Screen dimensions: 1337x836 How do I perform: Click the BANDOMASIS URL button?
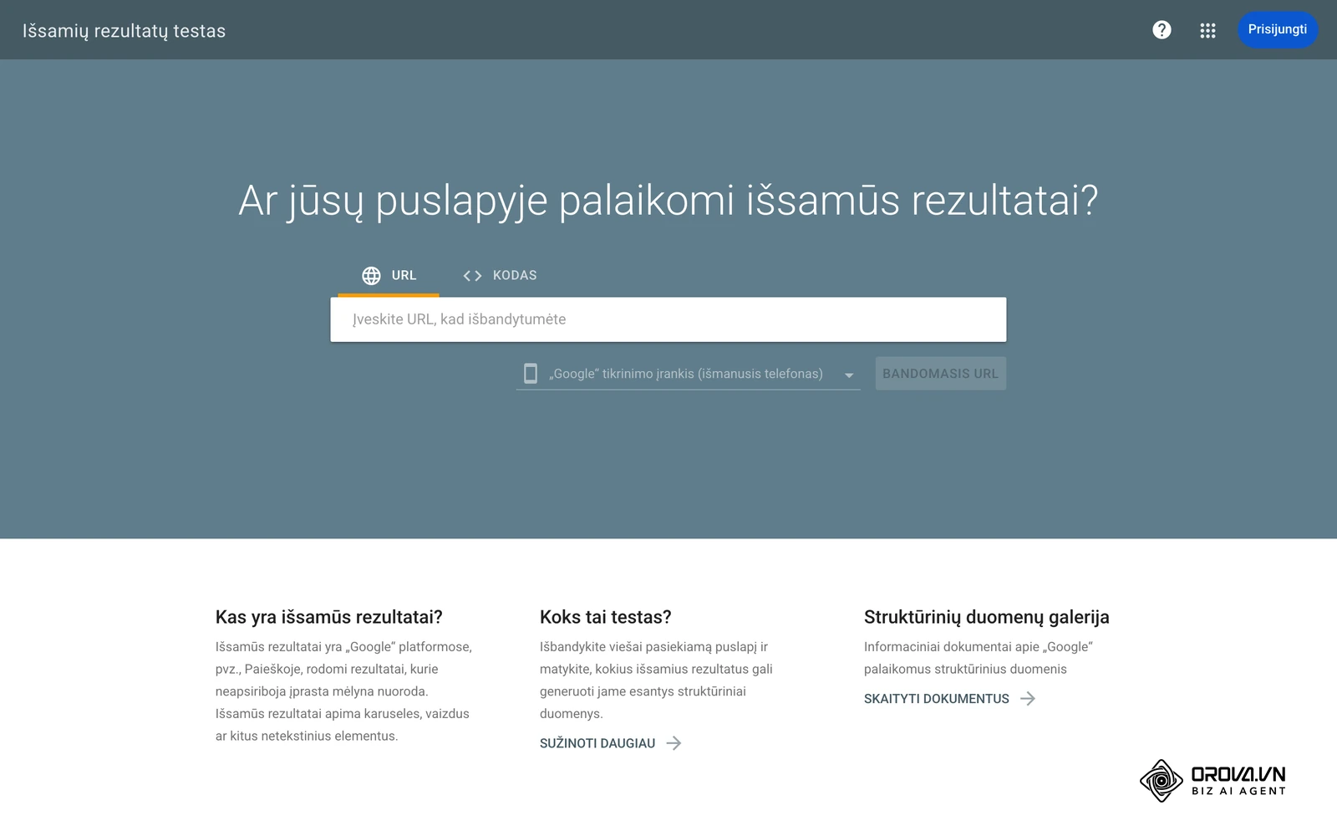click(x=941, y=374)
